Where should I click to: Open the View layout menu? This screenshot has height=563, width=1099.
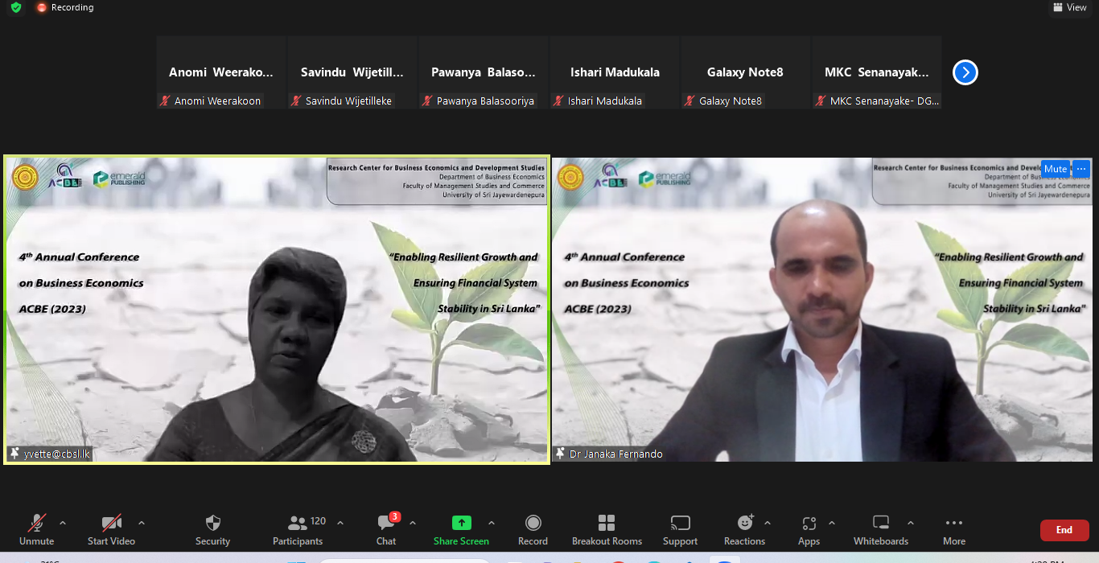[x=1069, y=7]
